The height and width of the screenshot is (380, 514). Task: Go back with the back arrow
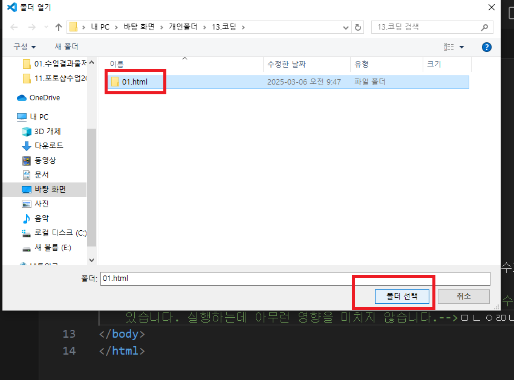click(x=14, y=27)
